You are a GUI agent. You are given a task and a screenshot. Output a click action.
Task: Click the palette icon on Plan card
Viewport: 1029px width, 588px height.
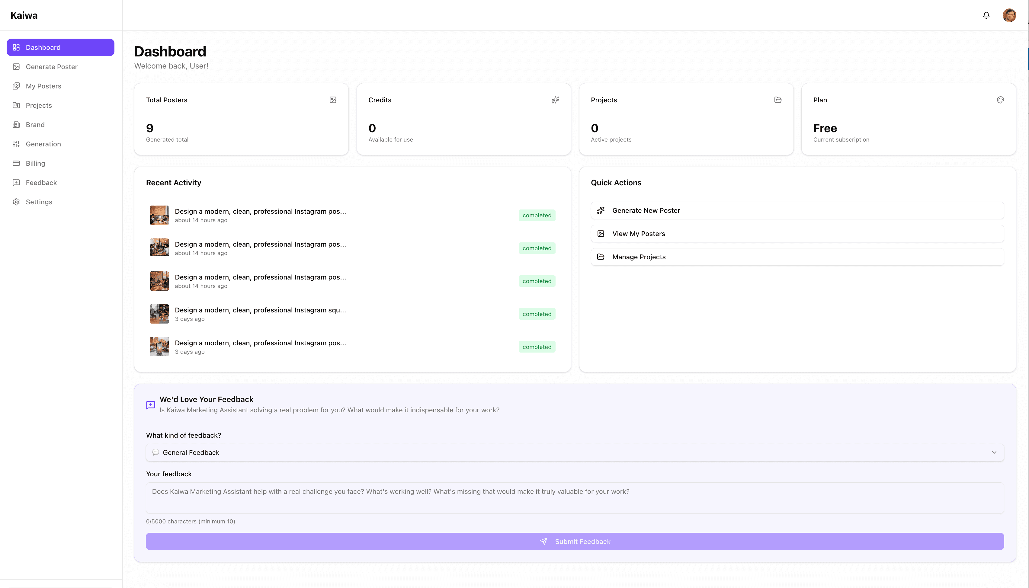click(1000, 100)
